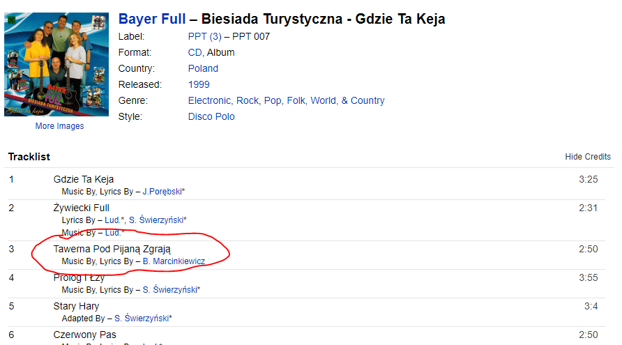Open the Folk, World, & Country genre link
Viewport: 622px width, 345px height.
click(x=335, y=101)
